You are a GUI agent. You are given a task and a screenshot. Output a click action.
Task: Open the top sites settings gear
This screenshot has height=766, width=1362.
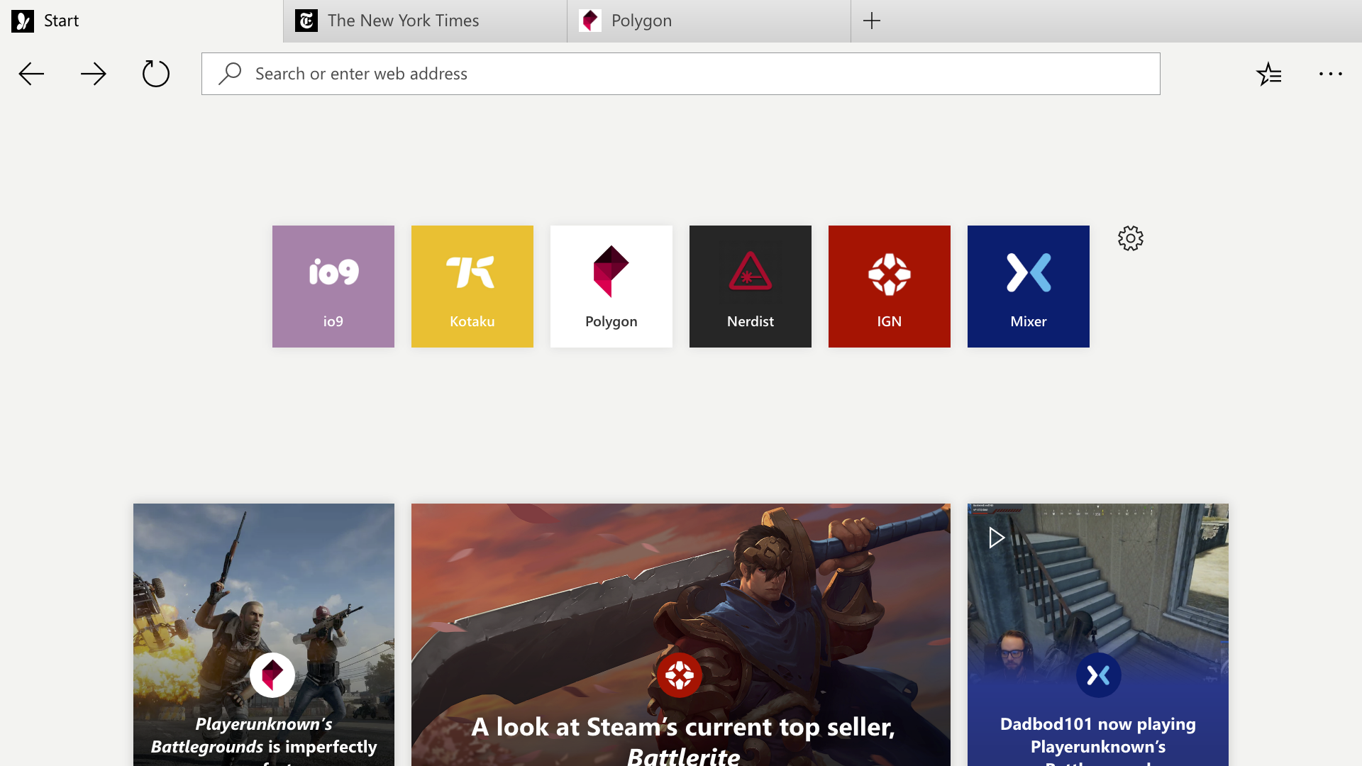(1131, 238)
